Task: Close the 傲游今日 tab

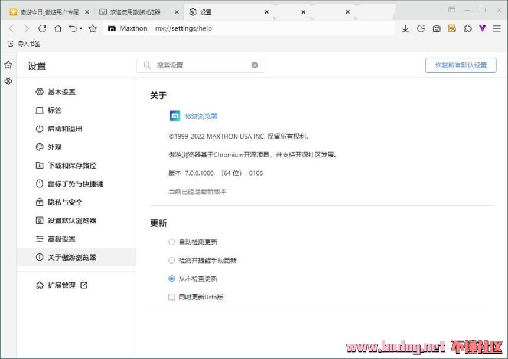Action: tap(87, 12)
